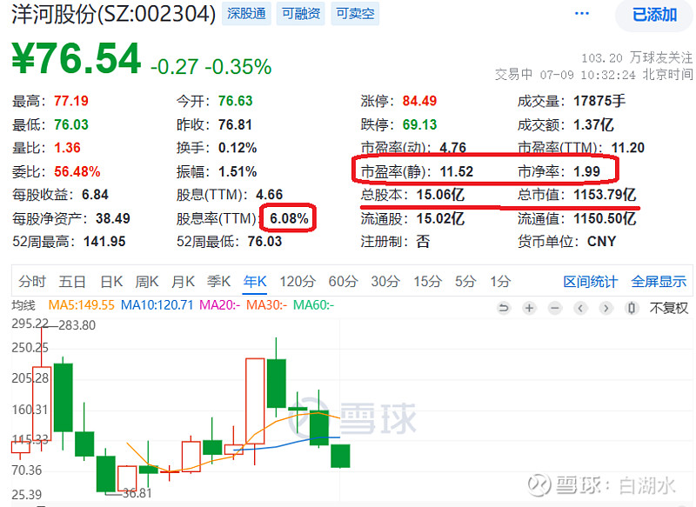Click the 货币单位 value CNY
696x507 pixels.
pos(601,242)
